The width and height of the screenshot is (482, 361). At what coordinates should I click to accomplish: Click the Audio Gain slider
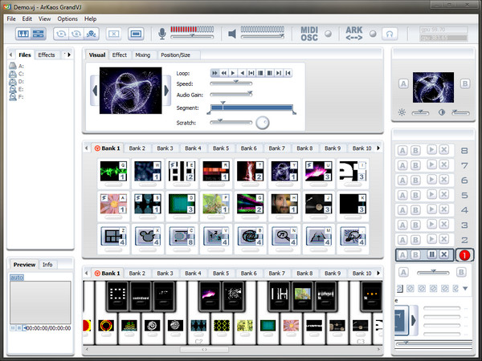(x=231, y=93)
